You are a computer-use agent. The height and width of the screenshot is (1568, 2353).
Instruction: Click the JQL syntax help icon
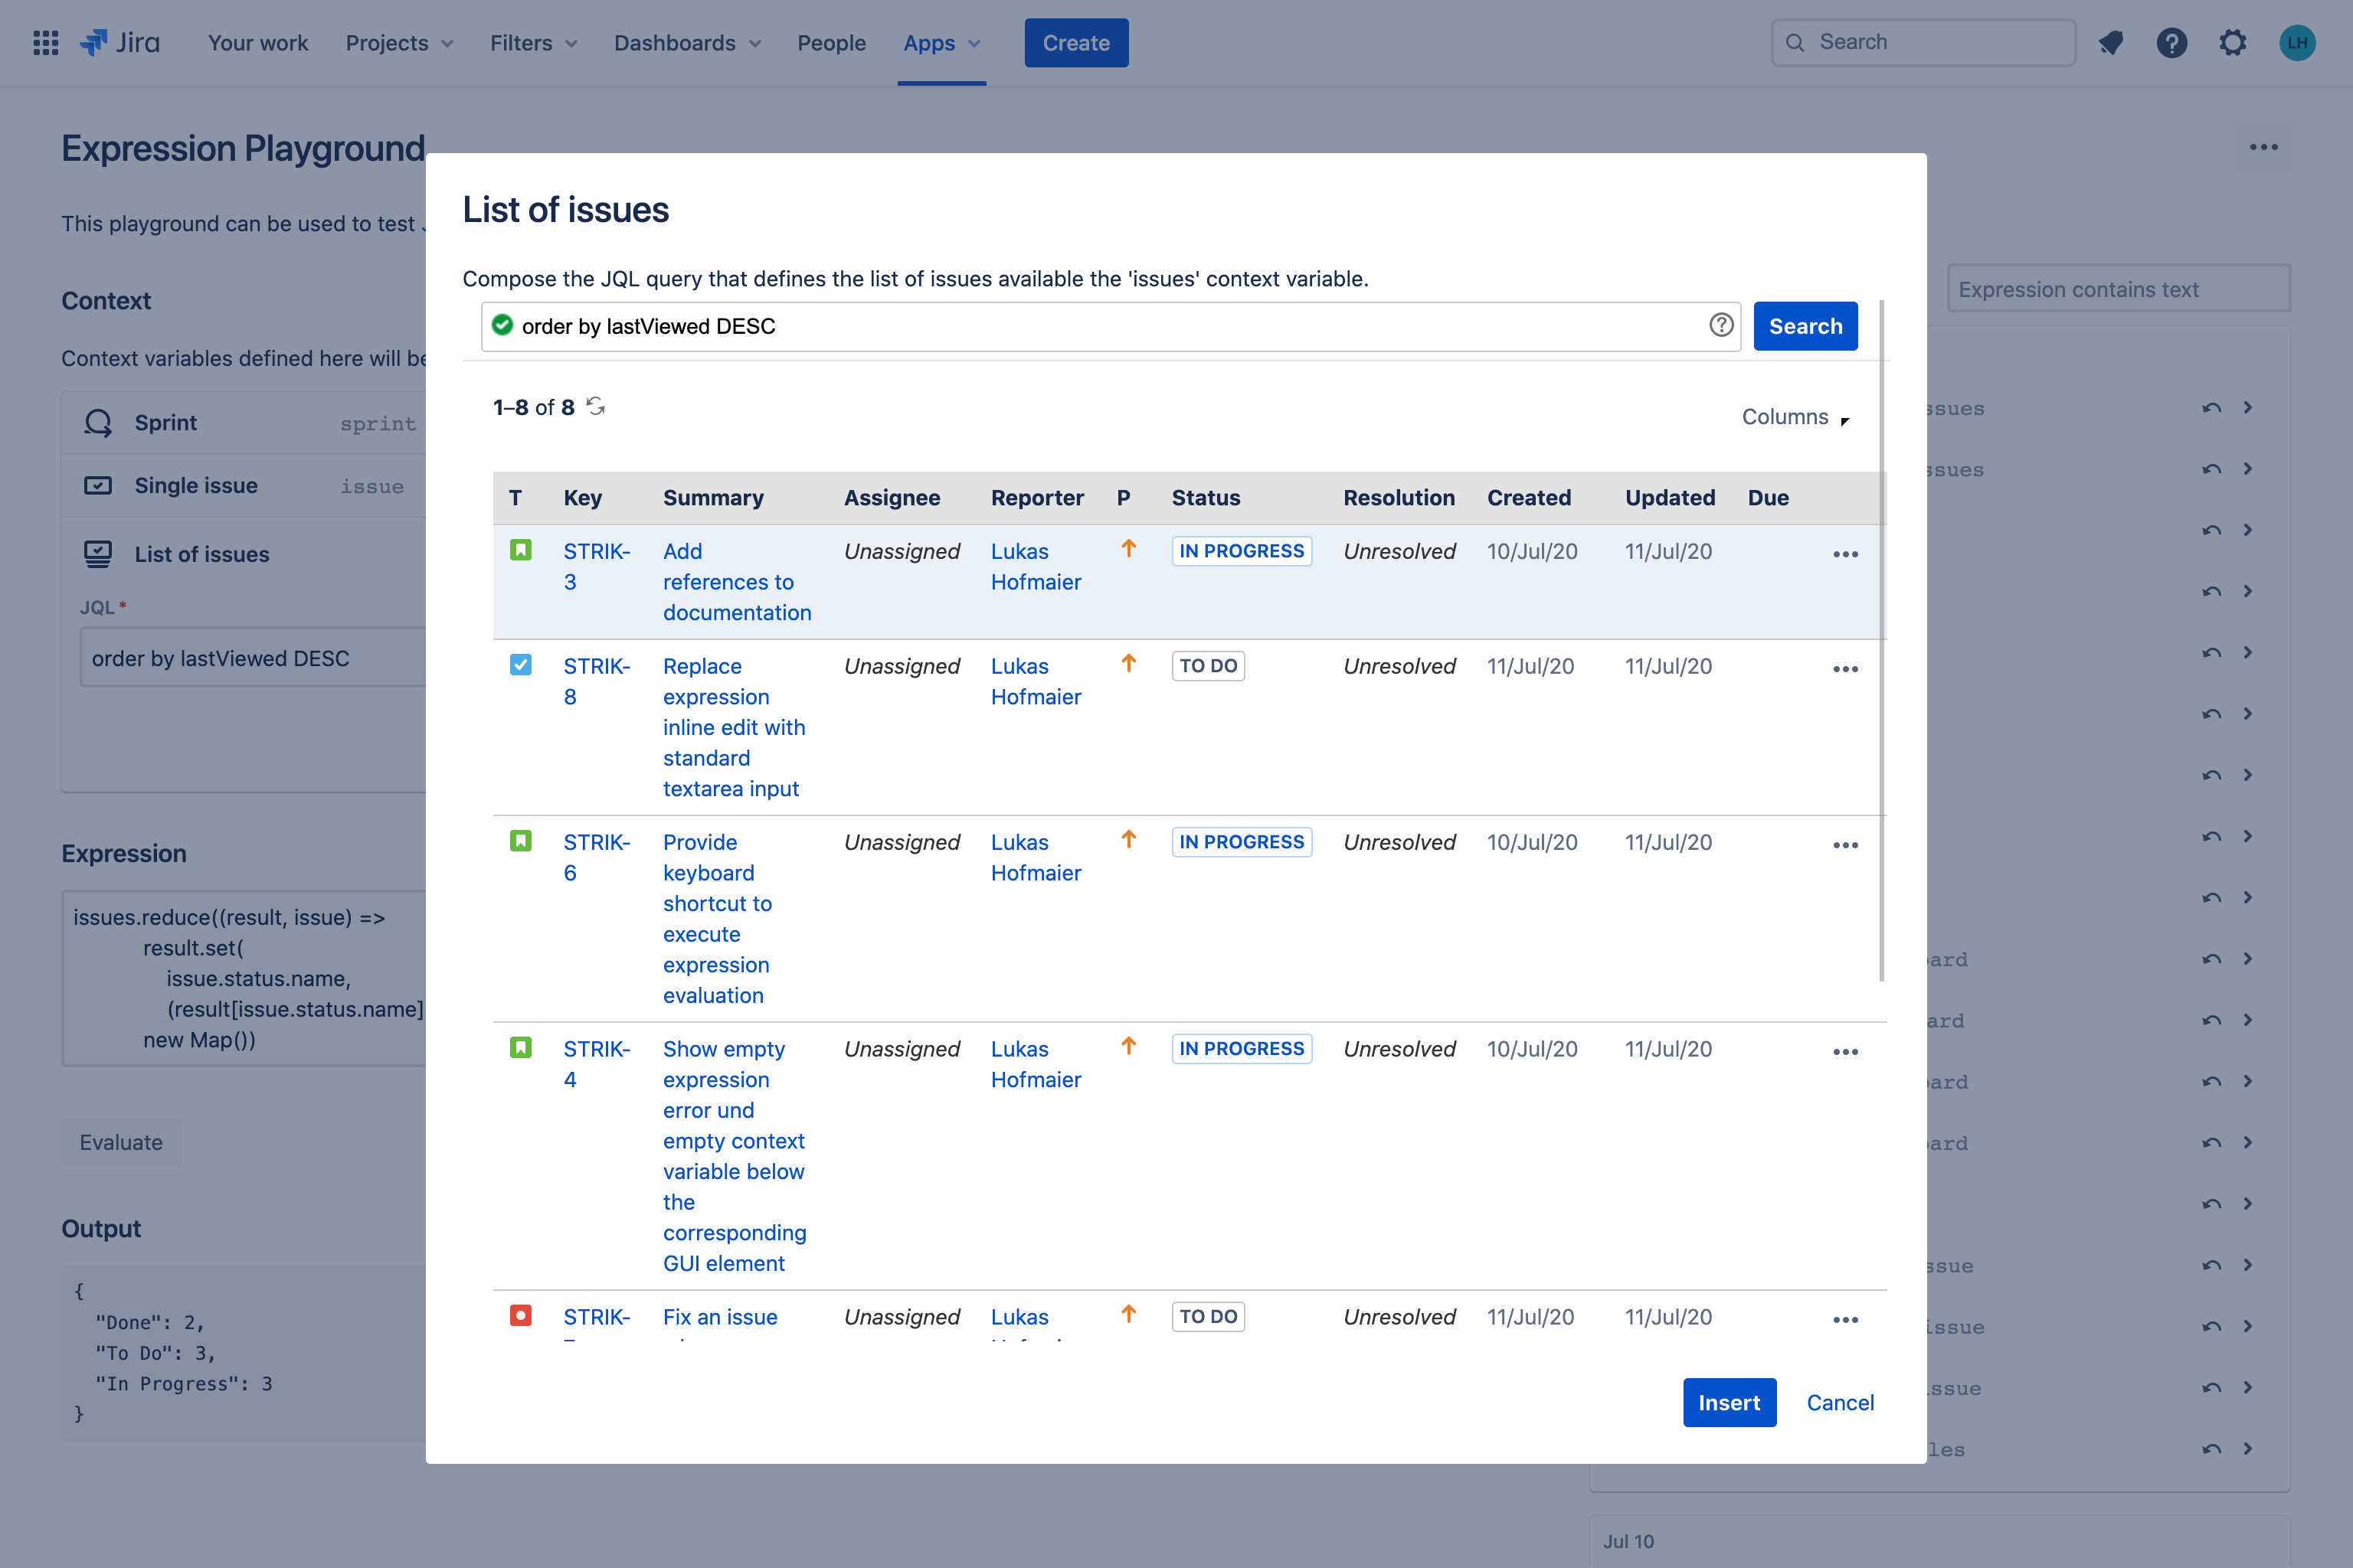click(1721, 325)
